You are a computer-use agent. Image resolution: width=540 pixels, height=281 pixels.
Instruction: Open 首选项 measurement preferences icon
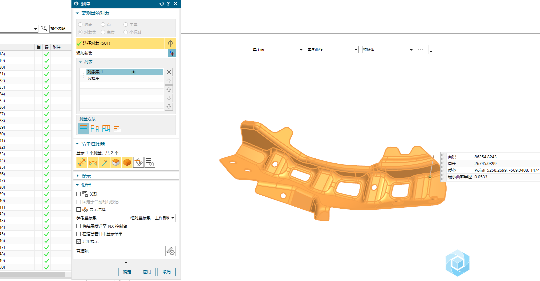click(171, 251)
